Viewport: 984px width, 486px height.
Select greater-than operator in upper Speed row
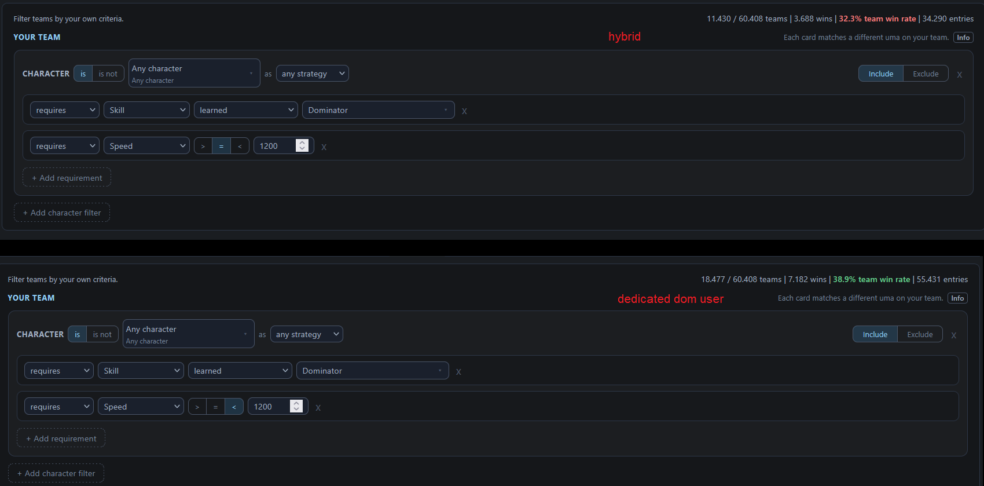tap(203, 146)
